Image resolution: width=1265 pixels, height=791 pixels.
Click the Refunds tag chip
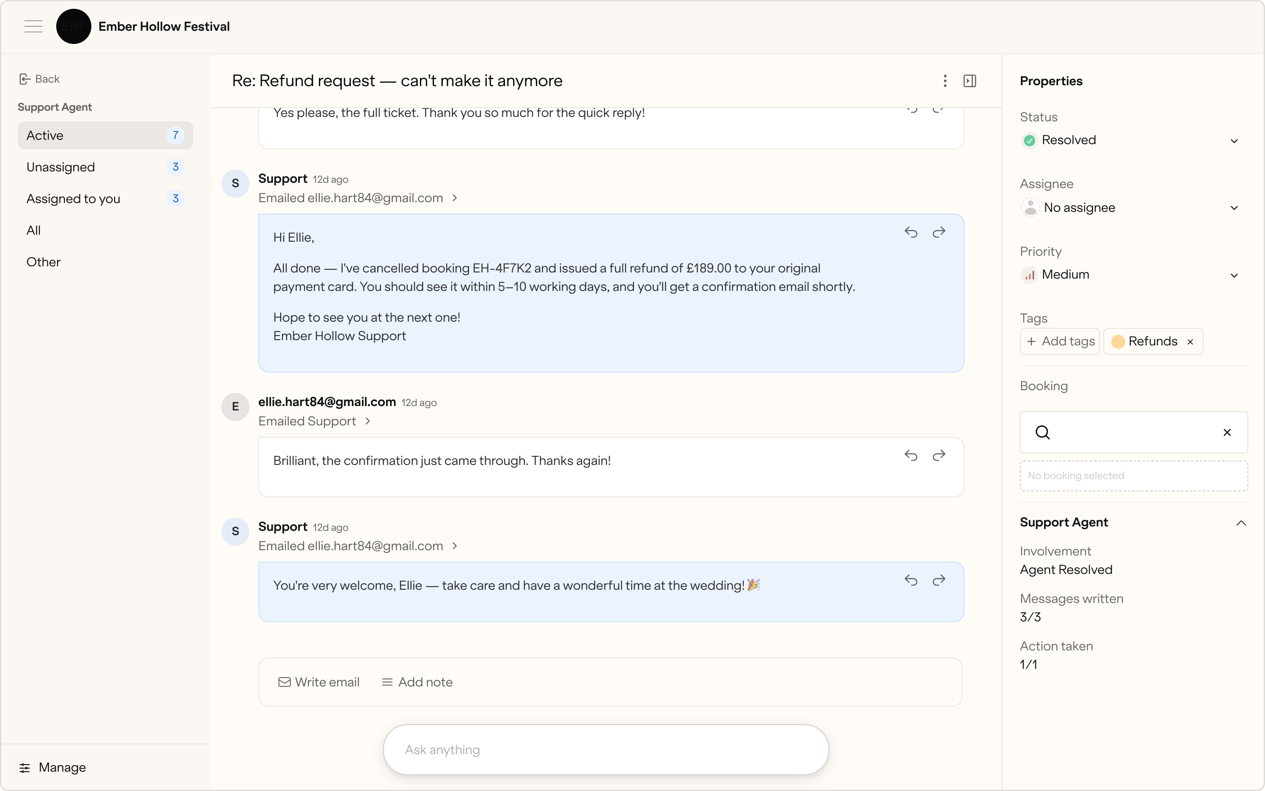pyautogui.click(x=1153, y=341)
